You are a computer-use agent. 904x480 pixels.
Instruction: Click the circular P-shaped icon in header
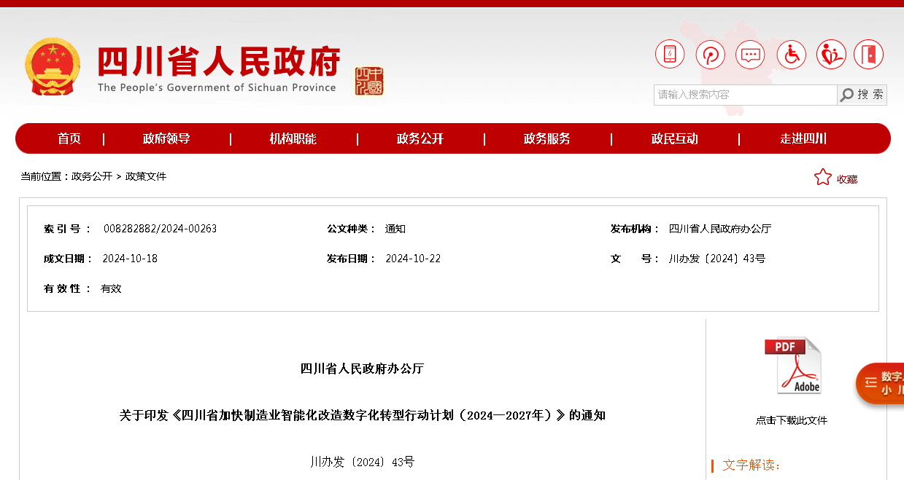coord(710,55)
